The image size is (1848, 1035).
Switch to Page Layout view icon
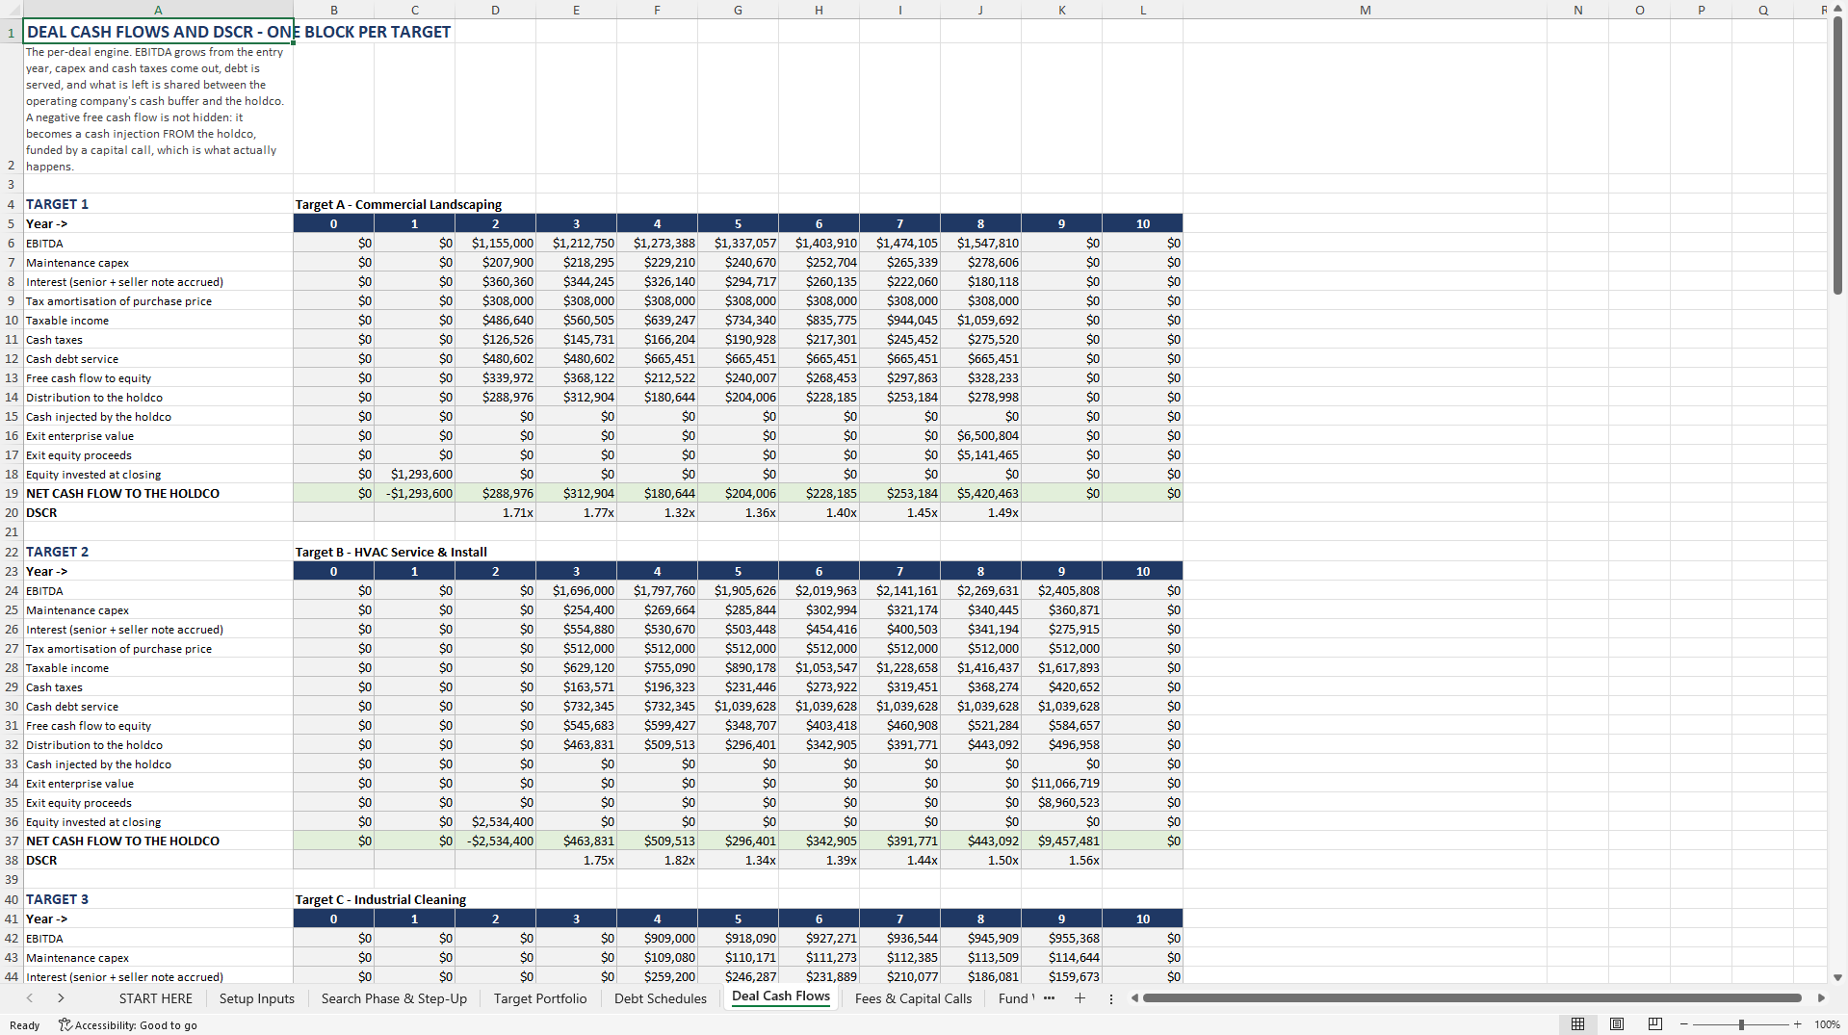(x=1617, y=1024)
